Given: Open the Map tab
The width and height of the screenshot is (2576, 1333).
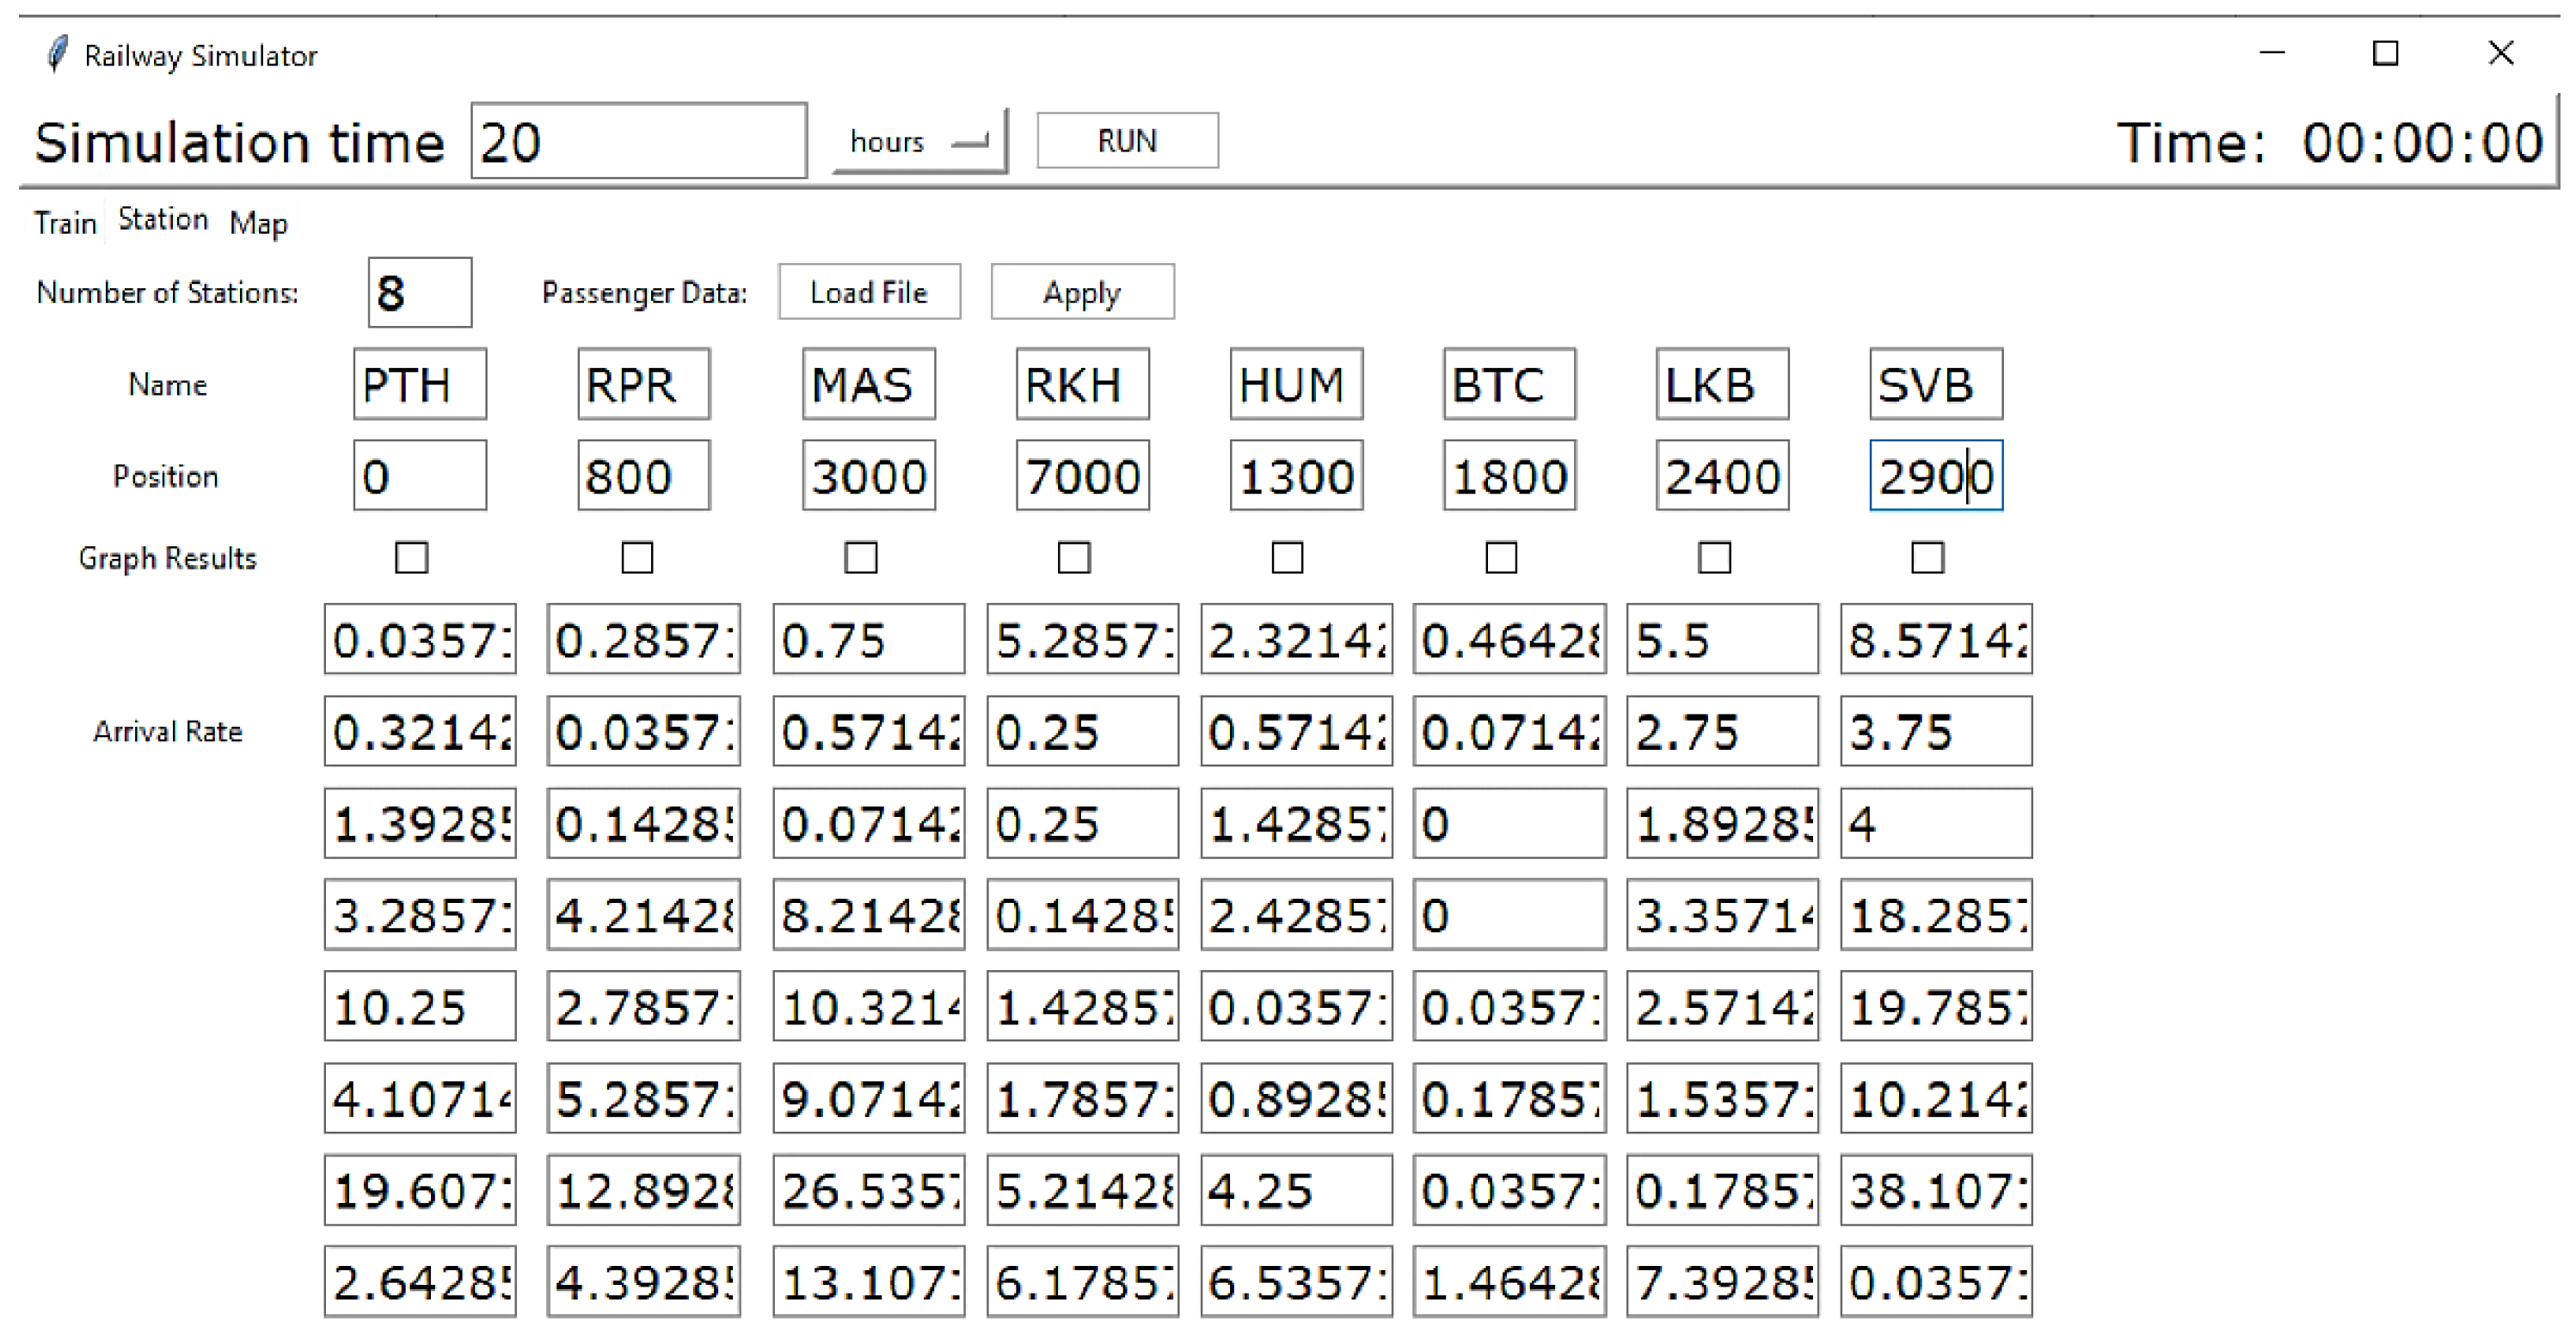Looking at the screenshot, I should click(x=258, y=222).
